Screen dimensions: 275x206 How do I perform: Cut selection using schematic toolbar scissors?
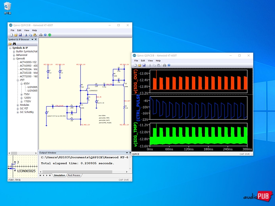pyautogui.click(x=26, y=35)
